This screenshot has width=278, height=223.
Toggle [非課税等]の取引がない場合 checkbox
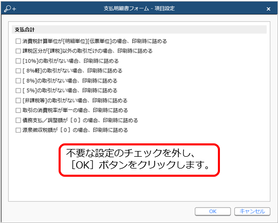pyautogui.click(x=18, y=101)
